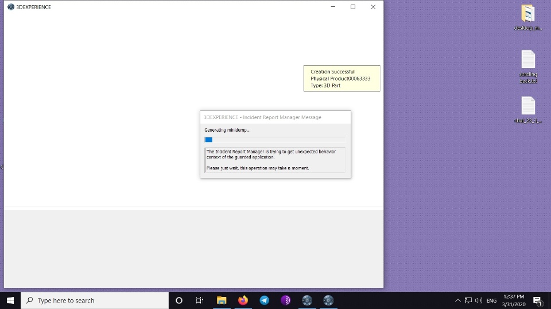Click the taskbar search box

pyautogui.click(x=95, y=300)
